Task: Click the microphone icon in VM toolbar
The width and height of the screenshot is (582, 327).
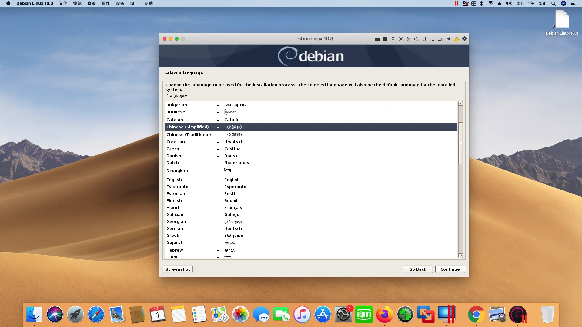Action: [x=425, y=39]
